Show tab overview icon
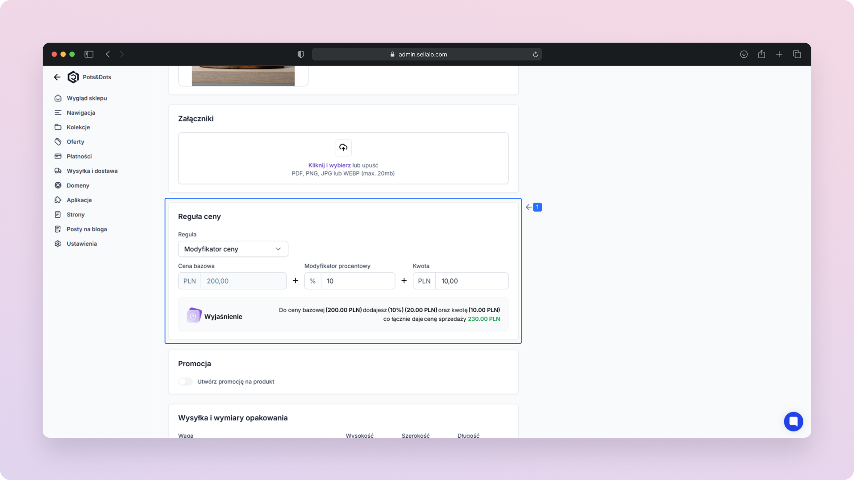The height and width of the screenshot is (480, 854). (x=797, y=54)
